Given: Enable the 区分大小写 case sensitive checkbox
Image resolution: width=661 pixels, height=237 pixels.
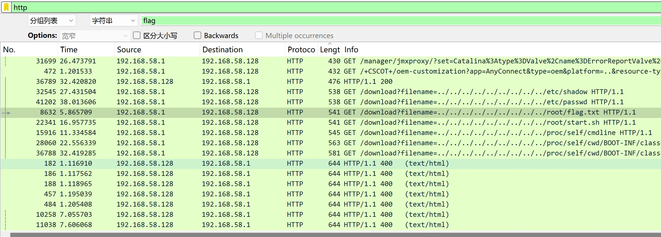Looking at the screenshot, I should (x=137, y=36).
